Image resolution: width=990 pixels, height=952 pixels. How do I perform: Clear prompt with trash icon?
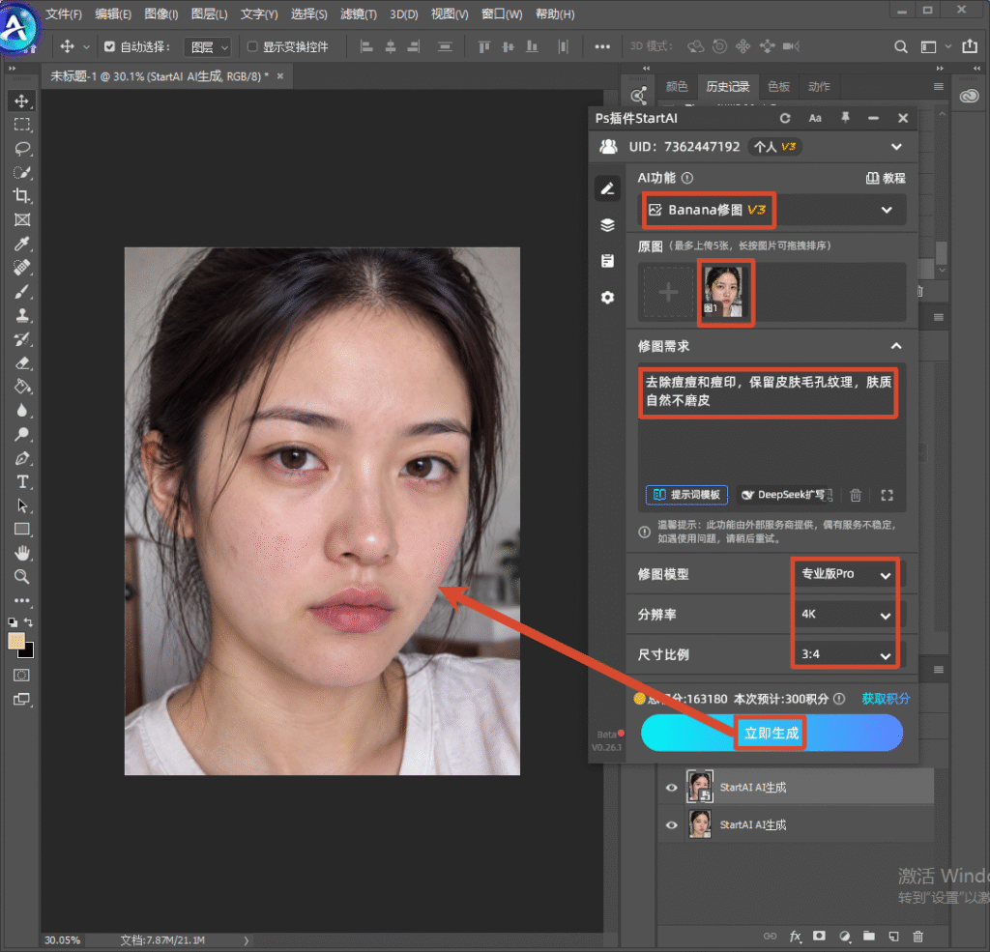point(856,495)
